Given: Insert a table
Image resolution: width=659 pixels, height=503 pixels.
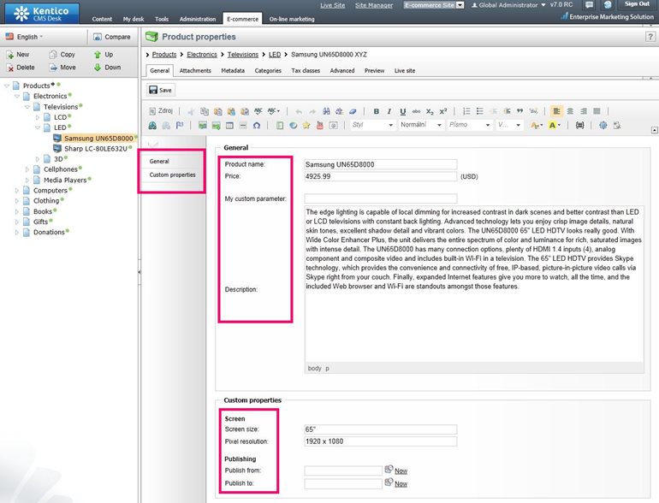Looking at the screenshot, I should (x=229, y=125).
